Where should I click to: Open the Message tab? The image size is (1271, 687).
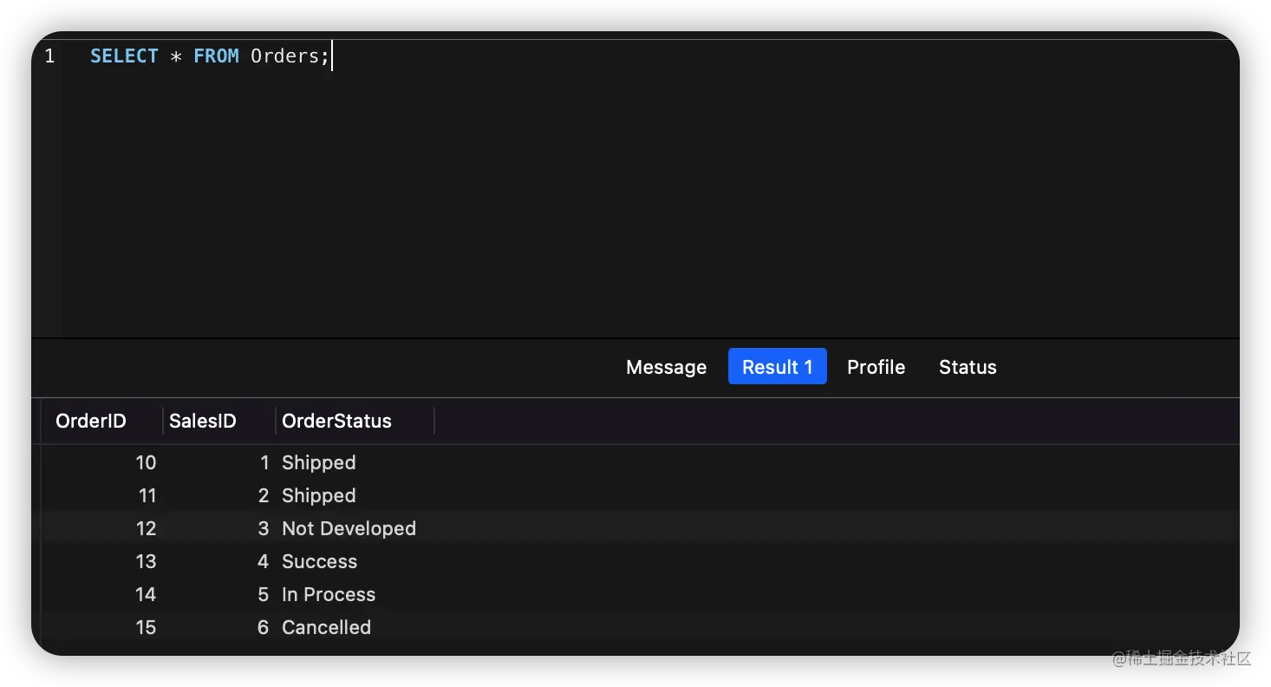pyautogui.click(x=666, y=367)
